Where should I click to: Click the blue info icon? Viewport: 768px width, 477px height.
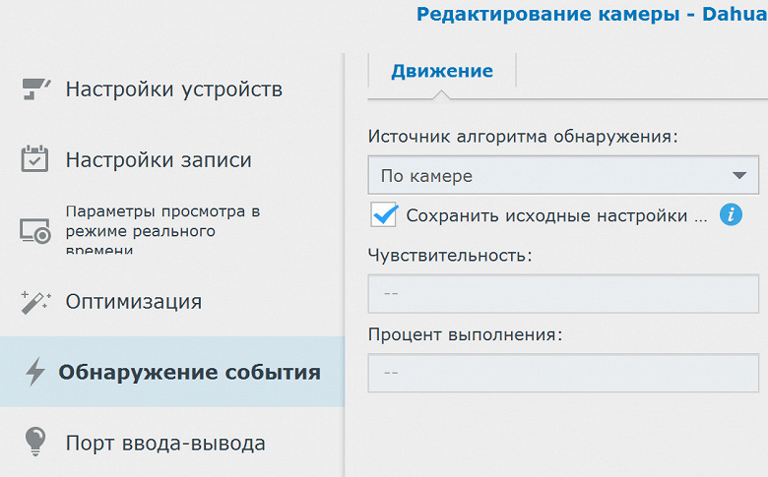(730, 214)
